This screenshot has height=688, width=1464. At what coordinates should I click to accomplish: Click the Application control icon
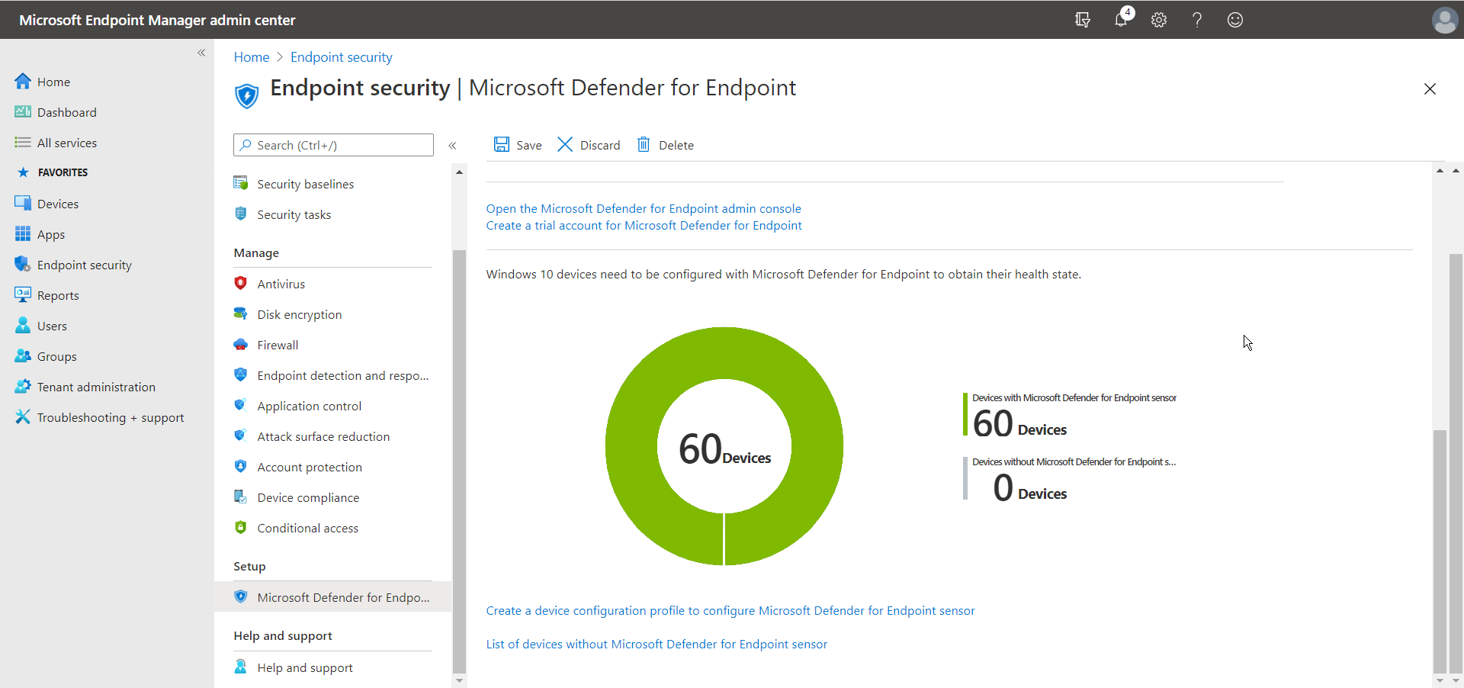241,405
